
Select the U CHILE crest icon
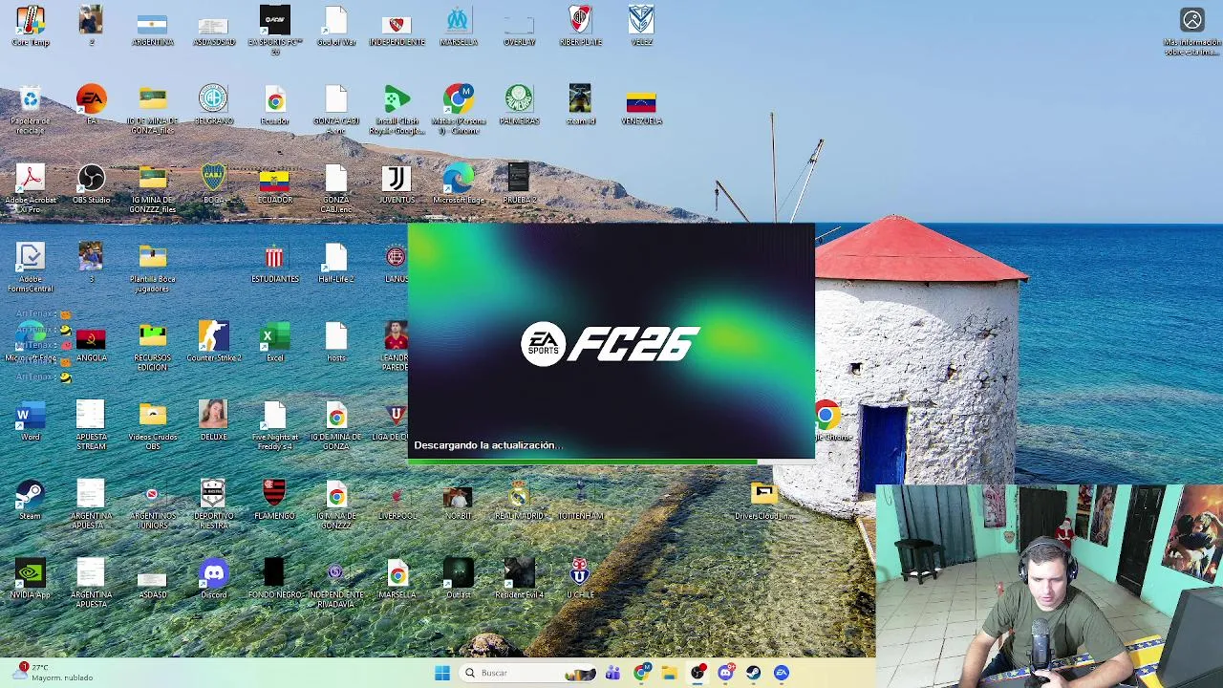click(x=580, y=579)
